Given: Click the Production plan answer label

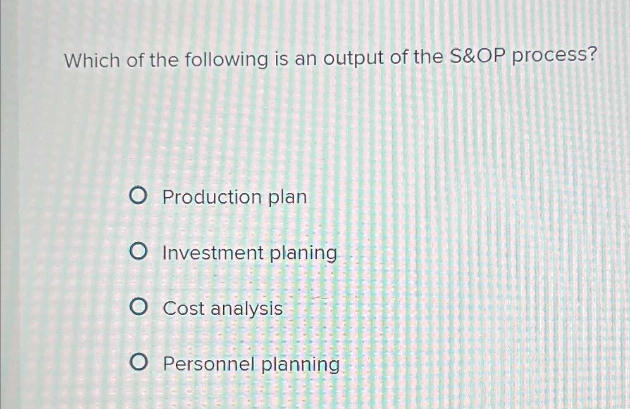Looking at the screenshot, I should [234, 197].
